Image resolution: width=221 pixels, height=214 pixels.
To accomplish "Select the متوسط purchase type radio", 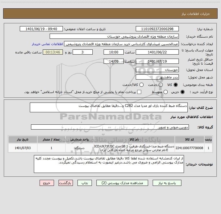I will pos(166,92).
